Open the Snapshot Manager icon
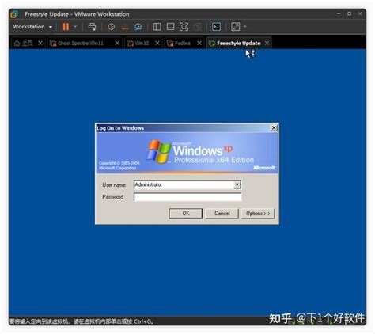 [138, 27]
